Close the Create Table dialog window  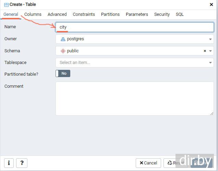[x=211, y=4]
